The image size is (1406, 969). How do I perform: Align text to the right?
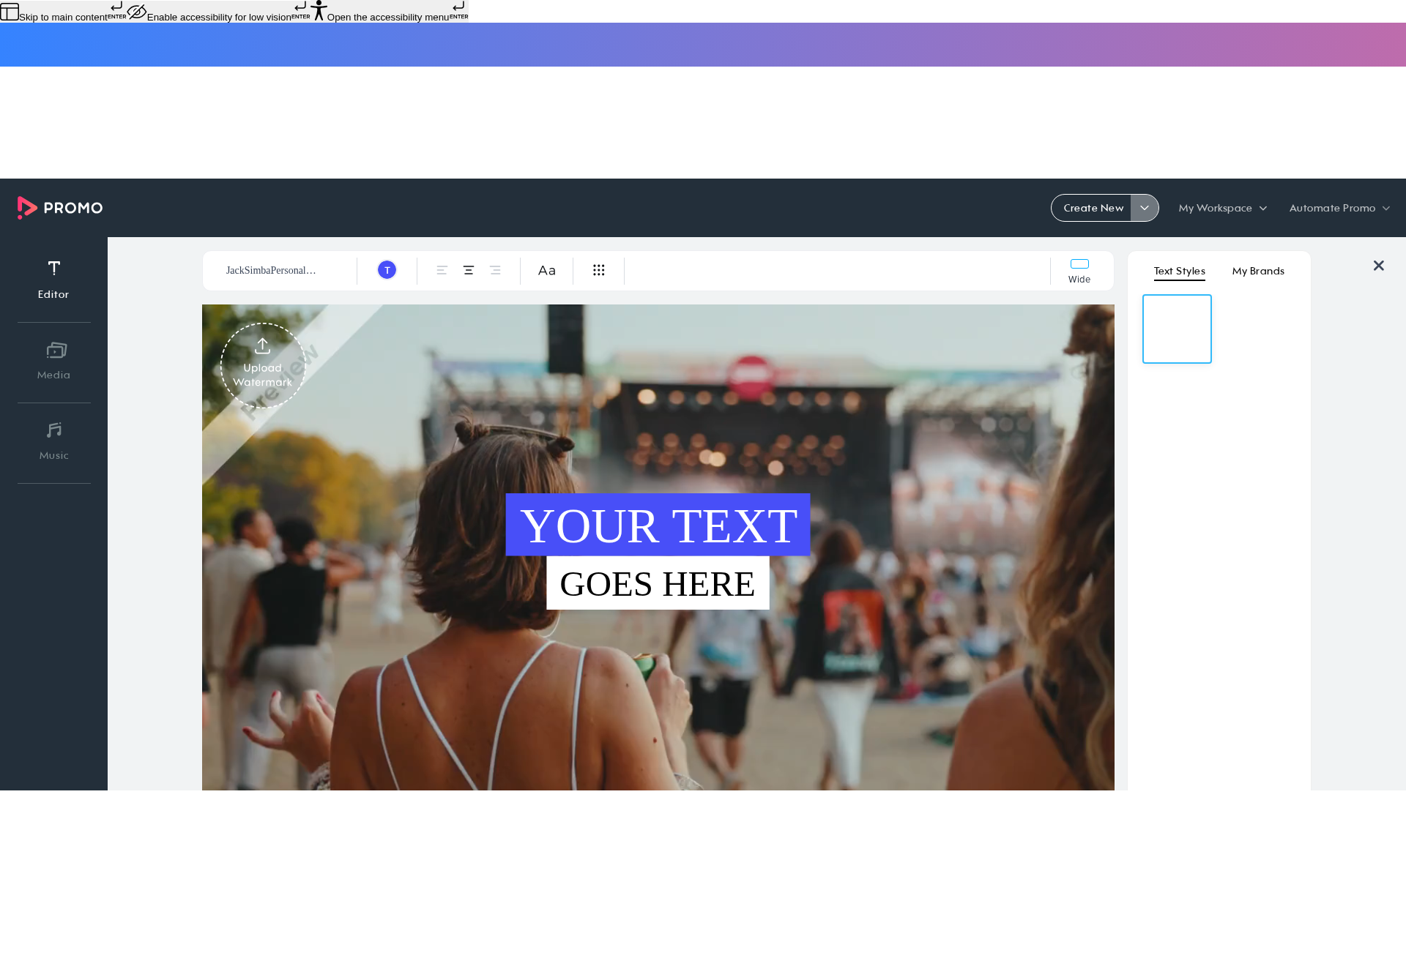tap(495, 270)
